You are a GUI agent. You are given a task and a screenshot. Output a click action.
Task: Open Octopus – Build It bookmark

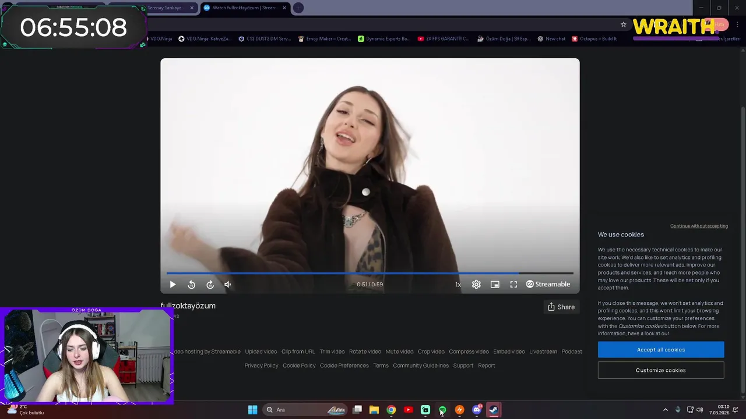coord(594,38)
